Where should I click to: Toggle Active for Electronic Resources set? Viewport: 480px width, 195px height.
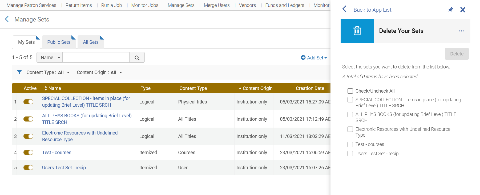pos(28,136)
